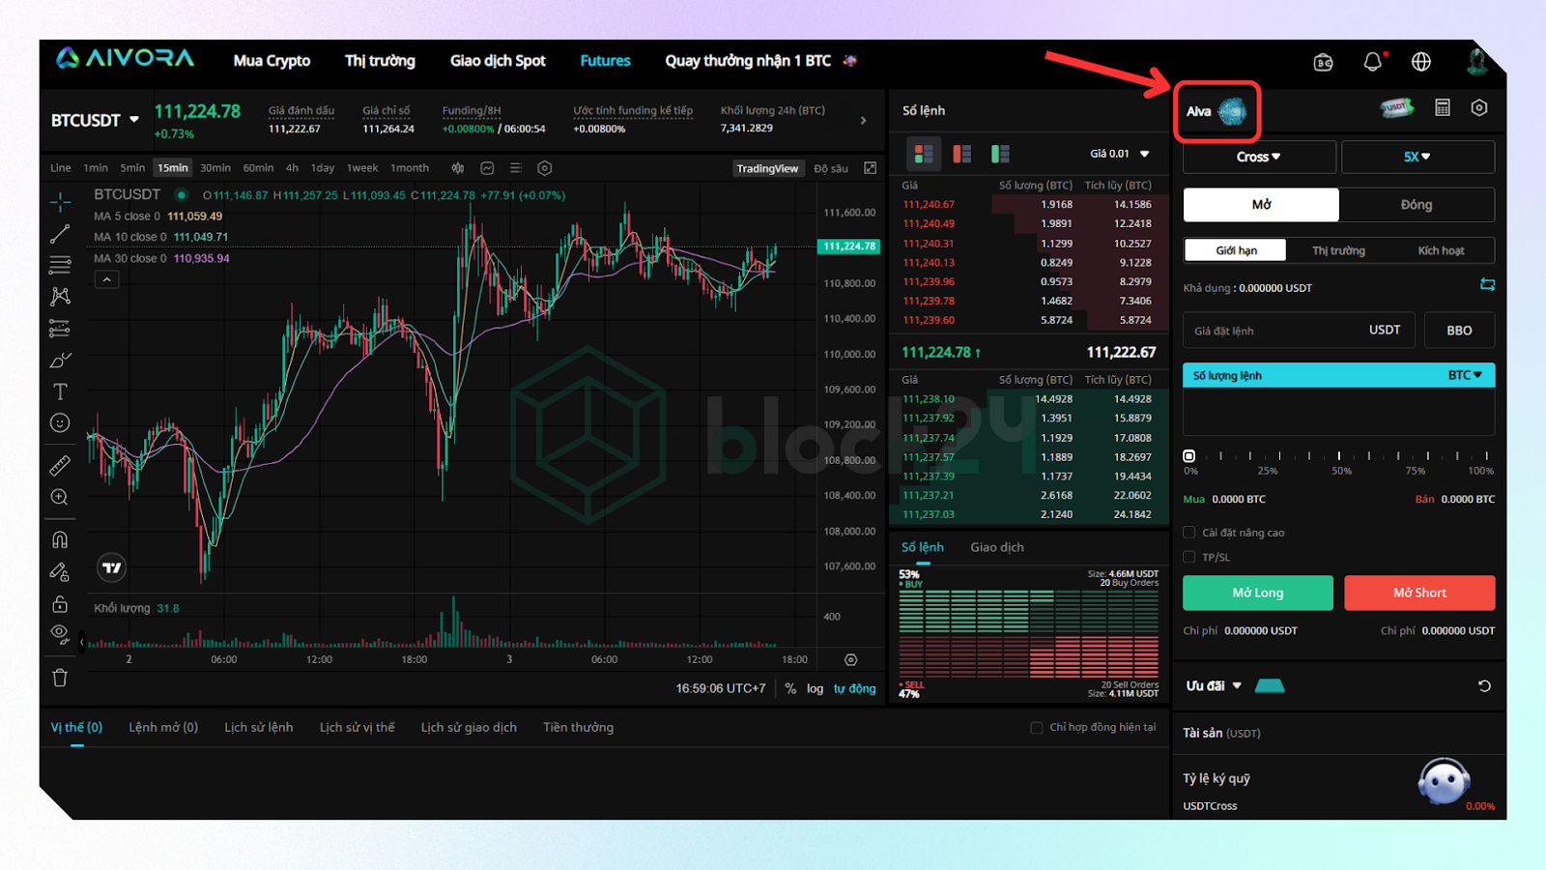This screenshot has height=870, width=1546.
Task: Open the Thị trường menu
Action: point(380,61)
